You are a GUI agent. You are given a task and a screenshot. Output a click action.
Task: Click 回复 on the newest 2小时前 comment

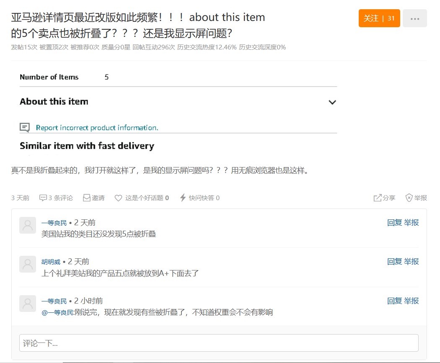[x=392, y=301]
